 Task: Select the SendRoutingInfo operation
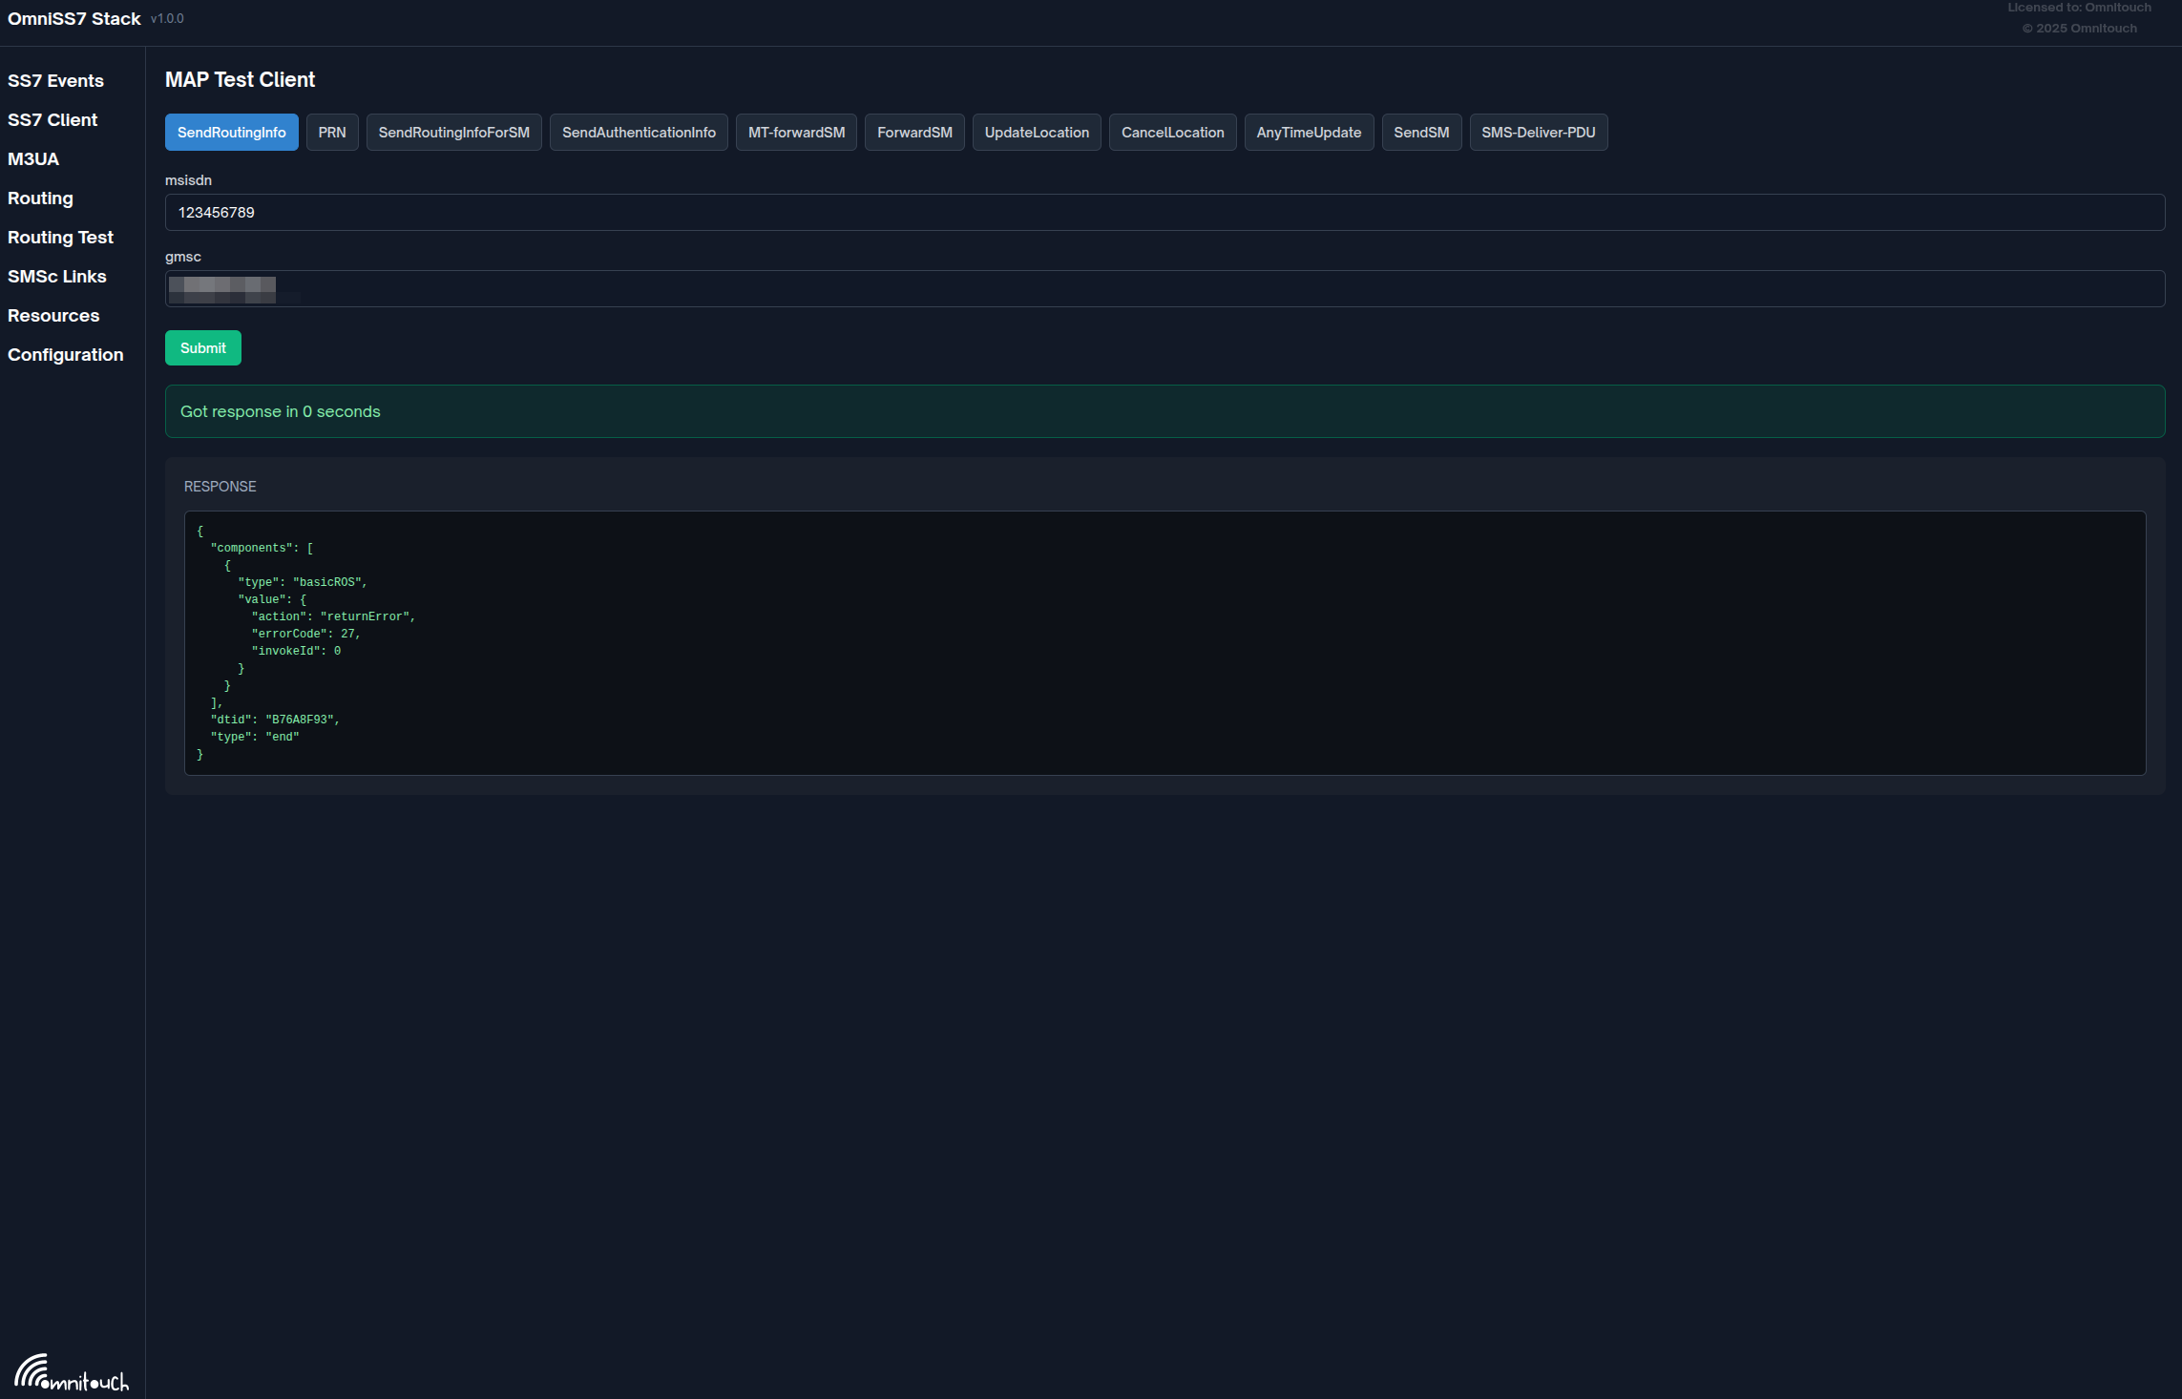pyautogui.click(x=231, y=132)
